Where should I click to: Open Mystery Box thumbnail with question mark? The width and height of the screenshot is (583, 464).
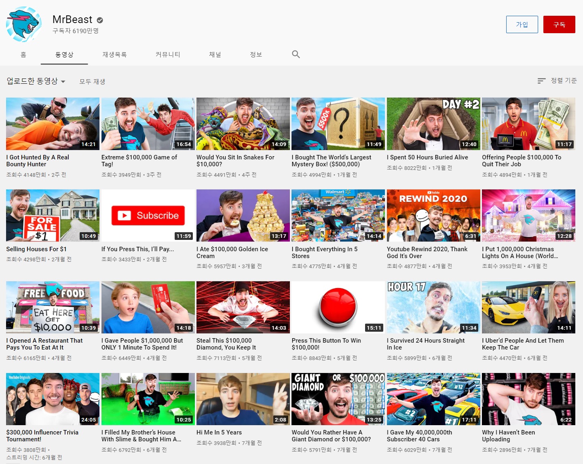338,124
